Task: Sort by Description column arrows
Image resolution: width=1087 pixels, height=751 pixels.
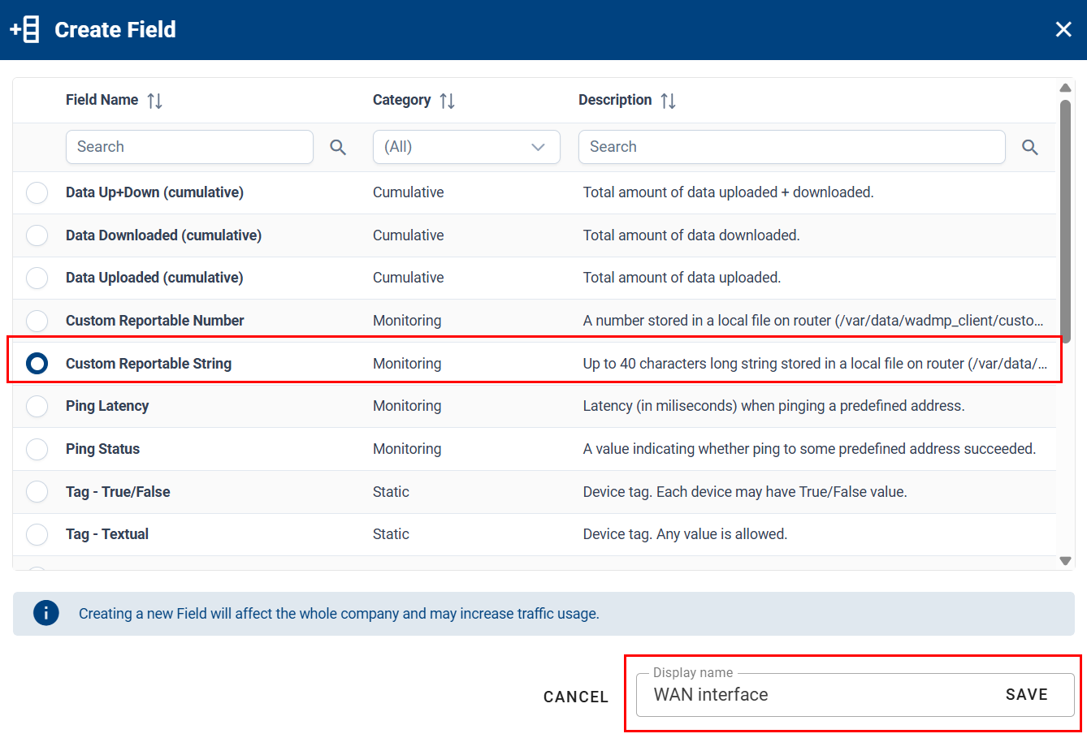Action: pyautogui.click(x=668, y=101)
